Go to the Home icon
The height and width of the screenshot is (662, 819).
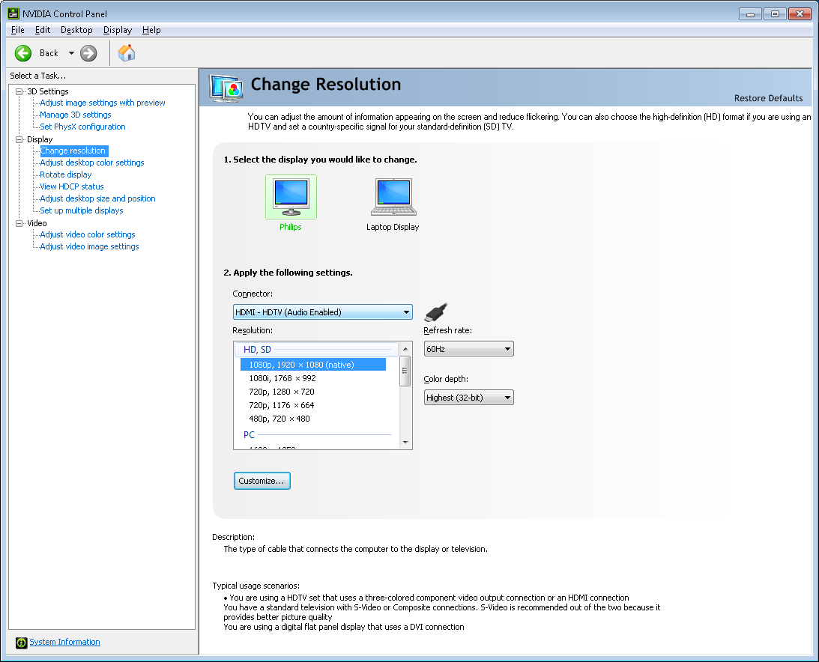point(127,53)
